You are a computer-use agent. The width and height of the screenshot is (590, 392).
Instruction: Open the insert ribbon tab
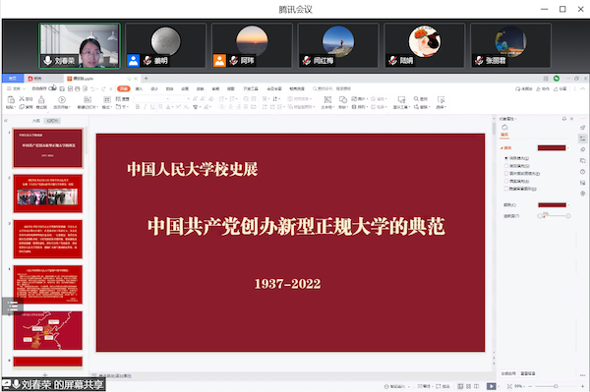[x=139, y=88]
